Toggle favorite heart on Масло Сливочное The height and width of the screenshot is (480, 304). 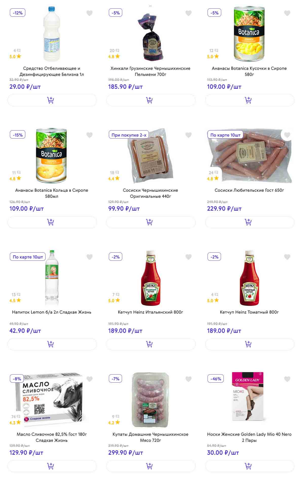(x=90, y=379)
